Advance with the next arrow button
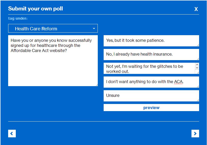The width and height of the screenshot is (207, 145). (195, 133)
